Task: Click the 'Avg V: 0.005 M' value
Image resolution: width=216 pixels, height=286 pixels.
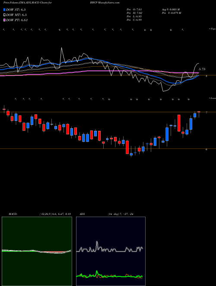Action: [171, 10]
